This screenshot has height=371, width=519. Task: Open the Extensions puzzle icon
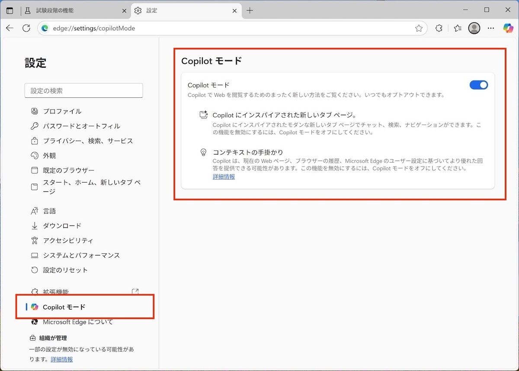coord(439,28)
